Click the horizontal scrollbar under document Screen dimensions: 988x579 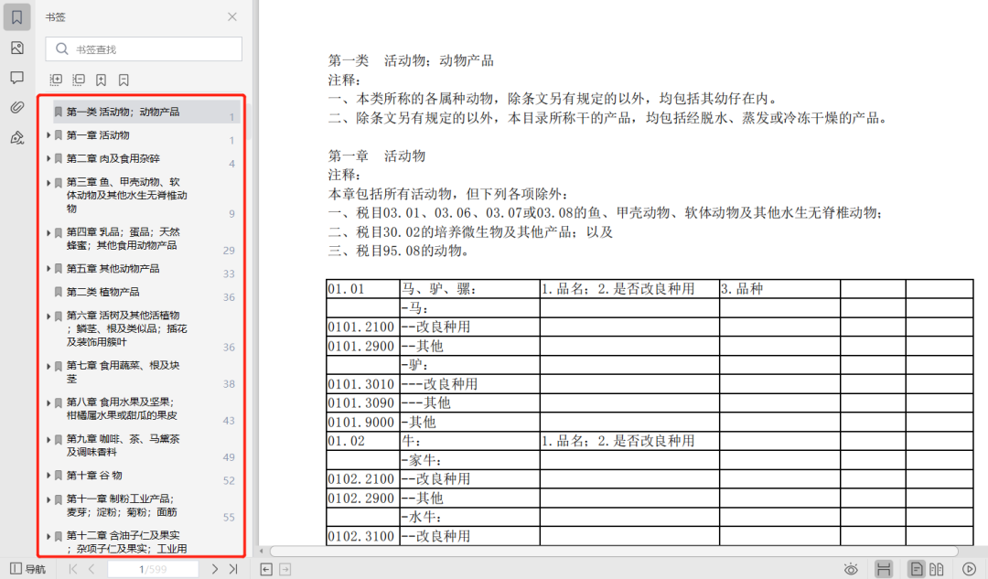[x=615, y=552]
